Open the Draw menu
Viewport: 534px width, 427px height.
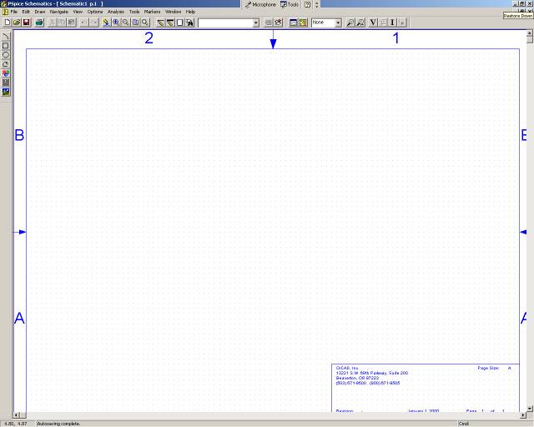[40, 12]
